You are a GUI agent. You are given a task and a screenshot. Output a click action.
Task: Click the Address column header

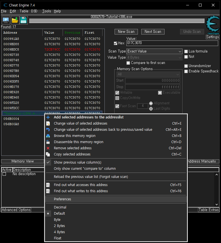[x=22, y=33]
